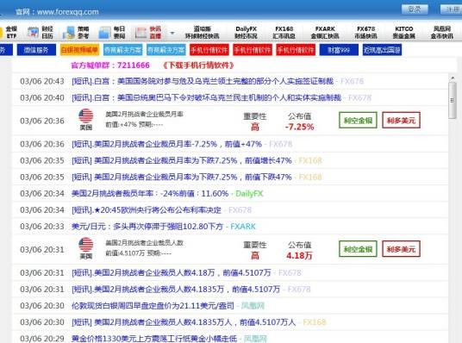Screen dimensions: 462x343
Task: Open 20:31 news 裁员人数4.18万，前值4.5107万
Action: (172, 273)
